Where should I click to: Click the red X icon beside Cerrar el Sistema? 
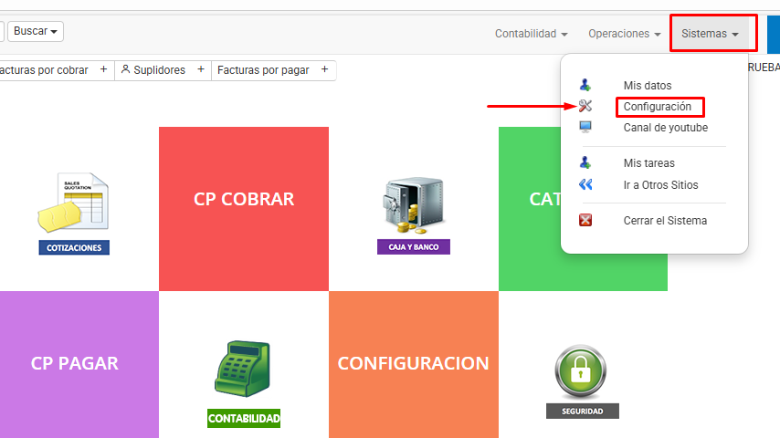[x=585, y=221]
